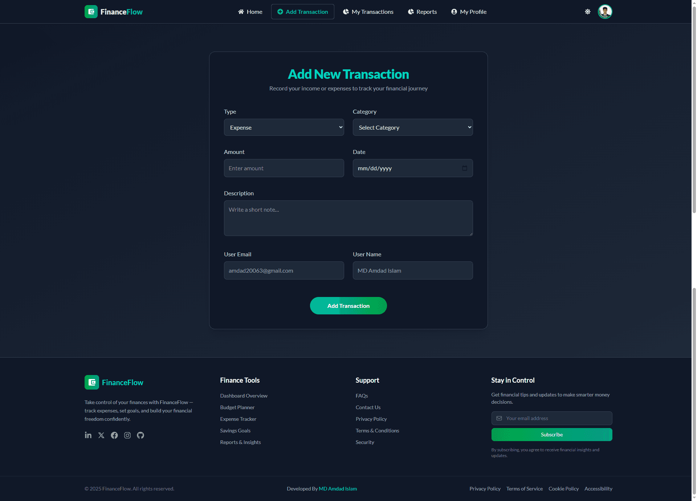Image resolution: width=697 pixels, height=501 pixels.
Task: Open Expense Tracker footer link
Action: pyautogui.click(x=238, y=419)
